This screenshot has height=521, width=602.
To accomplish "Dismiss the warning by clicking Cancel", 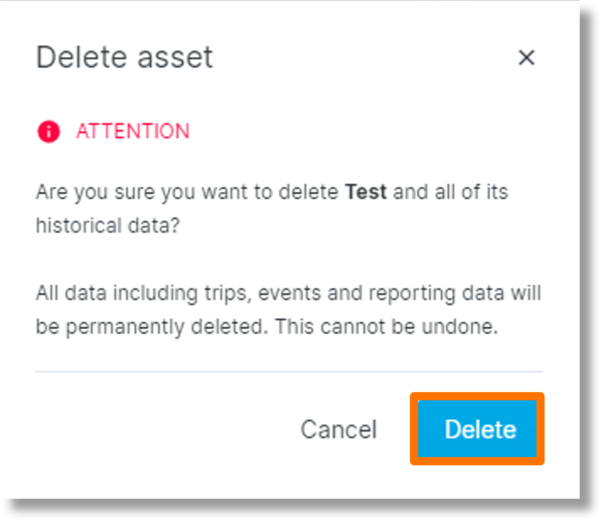I will [339, 429].
